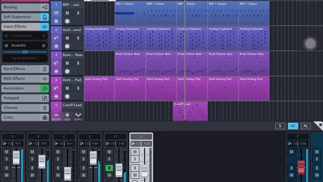
Task: Mute the Basic Octave Bass track
Action: click(67, 63)
